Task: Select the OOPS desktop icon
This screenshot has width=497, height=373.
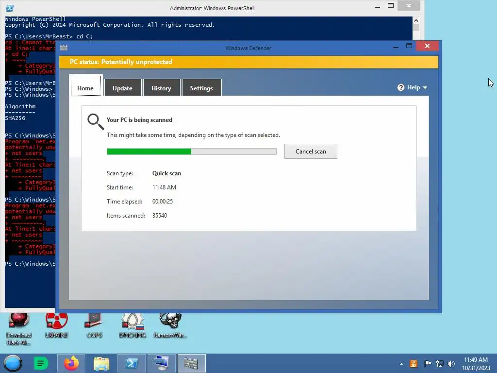Action: pyautogui.click(x=94, y=326)
